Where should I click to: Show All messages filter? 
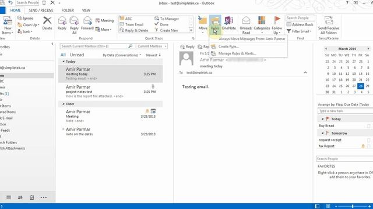click(63, 55)
